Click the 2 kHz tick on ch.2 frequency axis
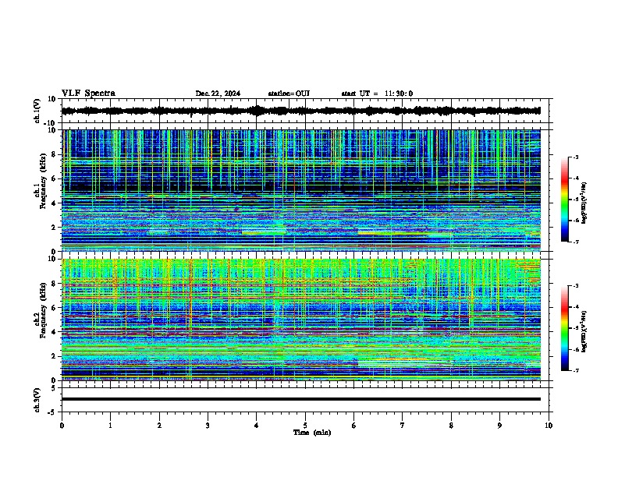The height and width of the screenshot is (477, 618). click(x=54, y=356)
